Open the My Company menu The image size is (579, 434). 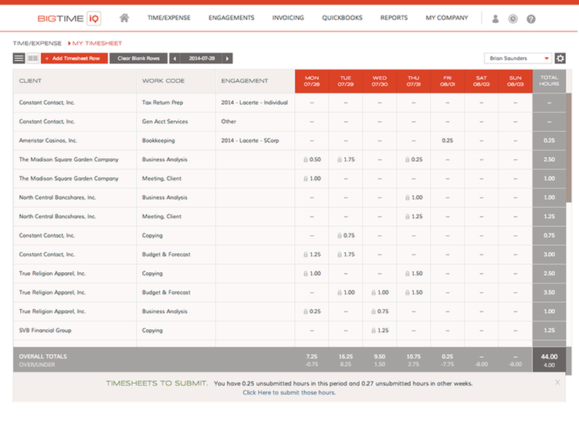tap(447, 18)
